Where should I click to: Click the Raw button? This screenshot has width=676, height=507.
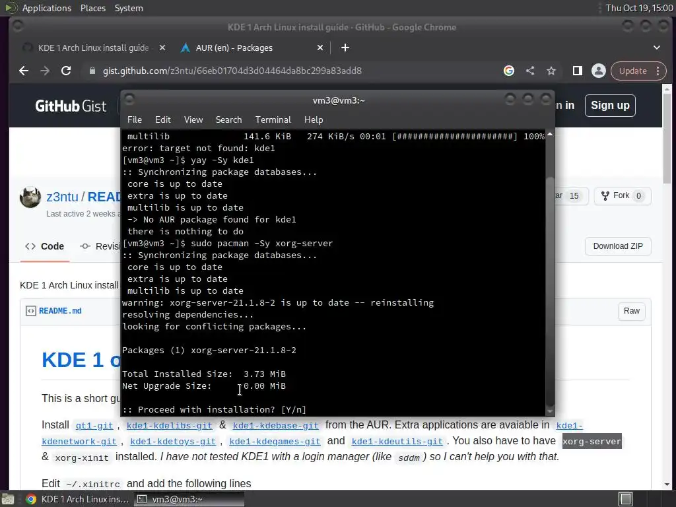click(632, 311)
